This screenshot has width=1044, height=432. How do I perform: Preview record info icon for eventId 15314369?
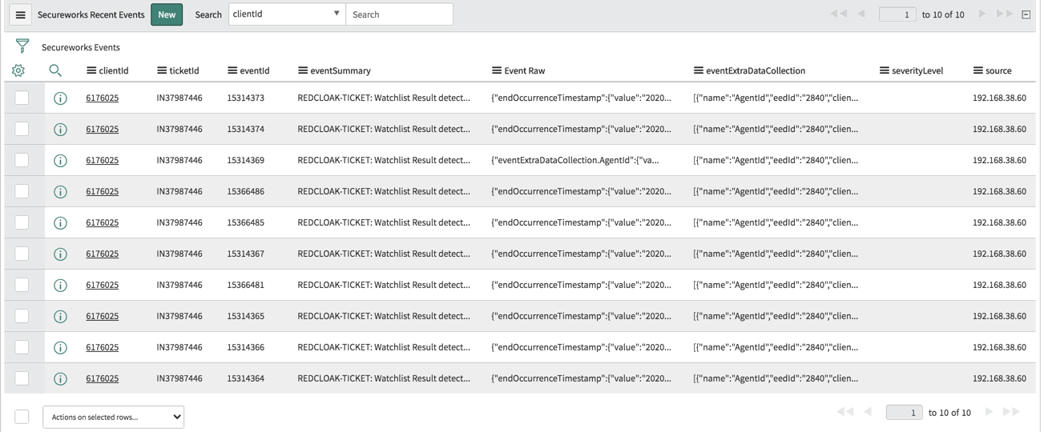60,161
